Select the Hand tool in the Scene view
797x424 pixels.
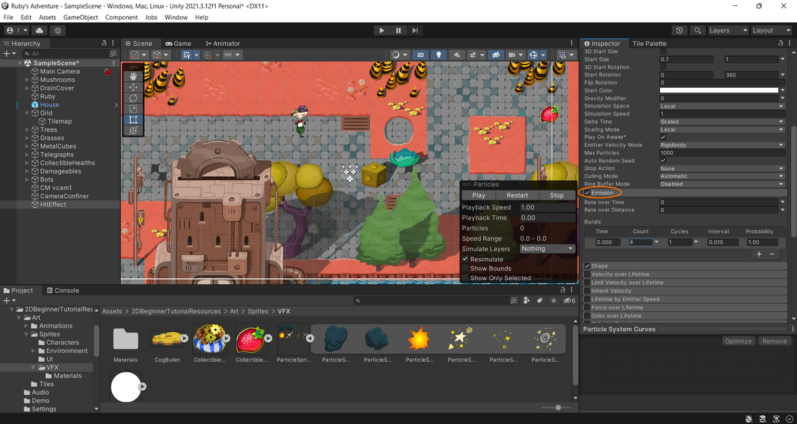pos(133,76)
